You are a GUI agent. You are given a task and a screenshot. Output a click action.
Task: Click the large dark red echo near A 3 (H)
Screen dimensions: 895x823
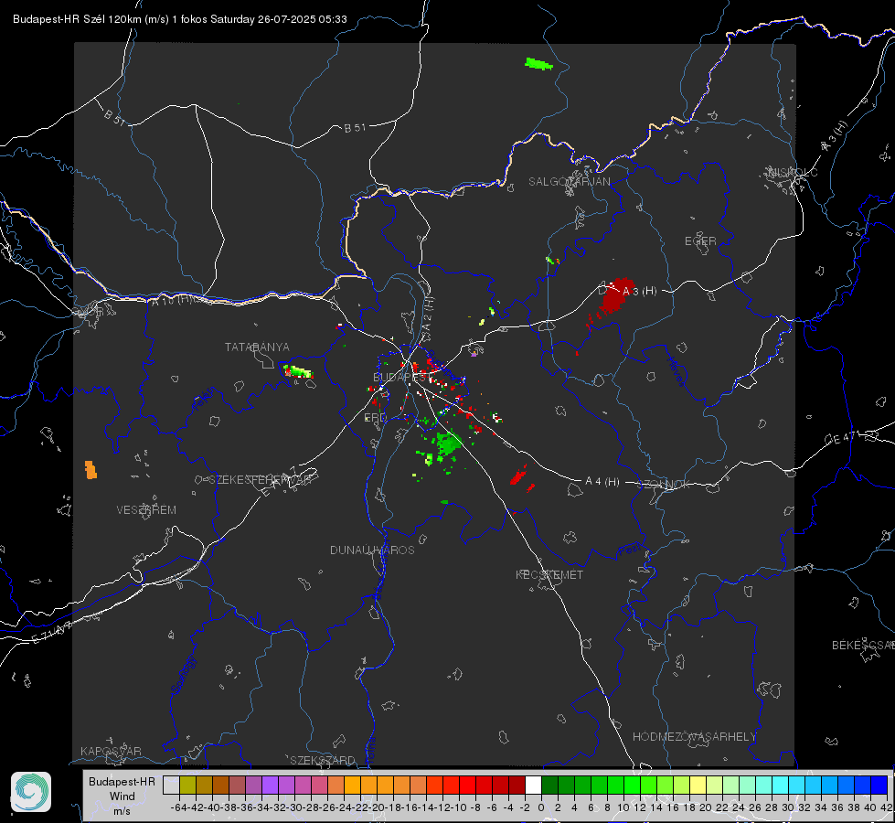point(615,296)
